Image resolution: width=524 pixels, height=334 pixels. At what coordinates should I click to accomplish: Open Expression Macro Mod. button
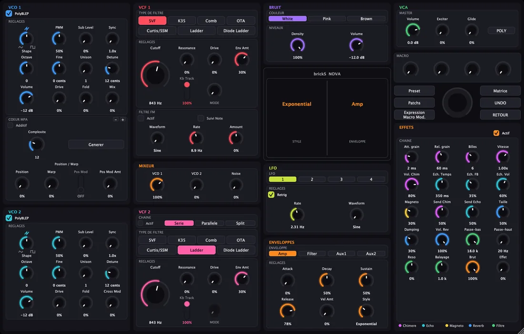click(x=414, y=115)
